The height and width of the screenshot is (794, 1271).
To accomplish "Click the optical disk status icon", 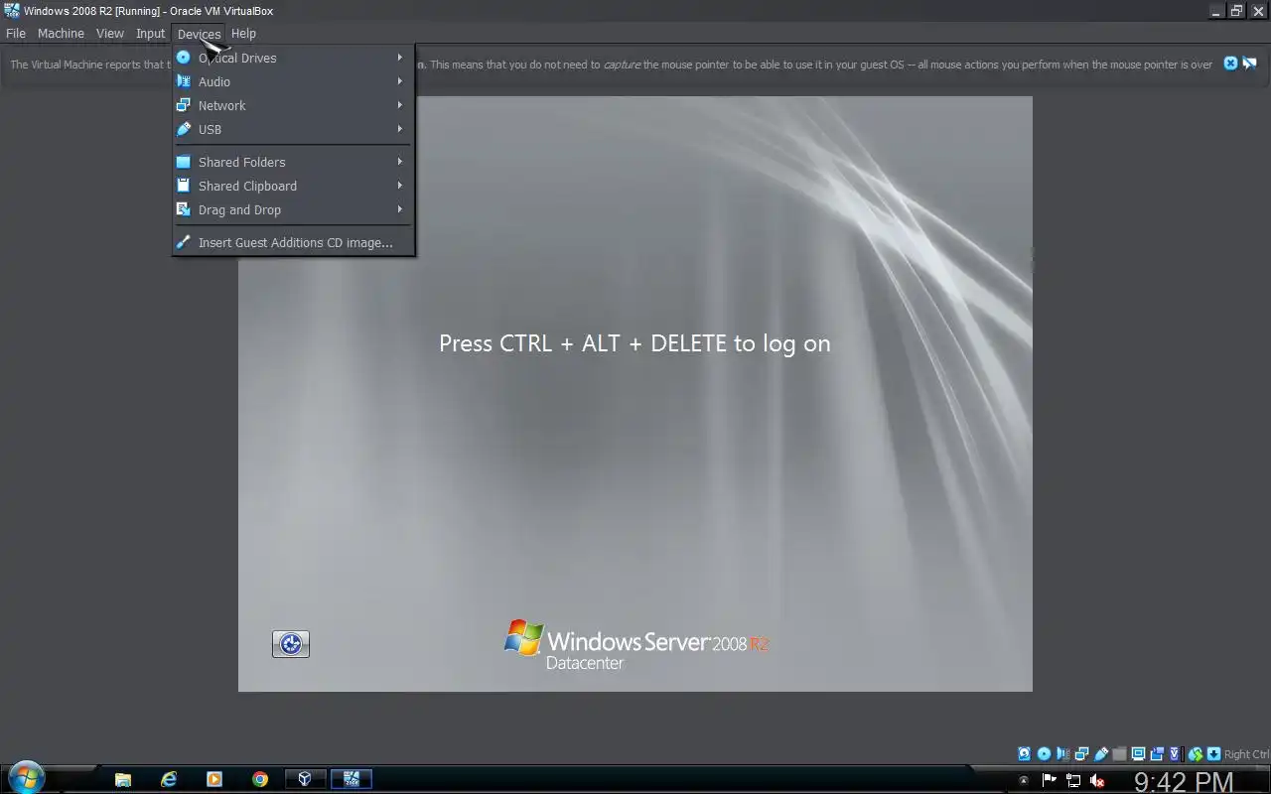I will pyautogui.click(x=1044, y=754).
